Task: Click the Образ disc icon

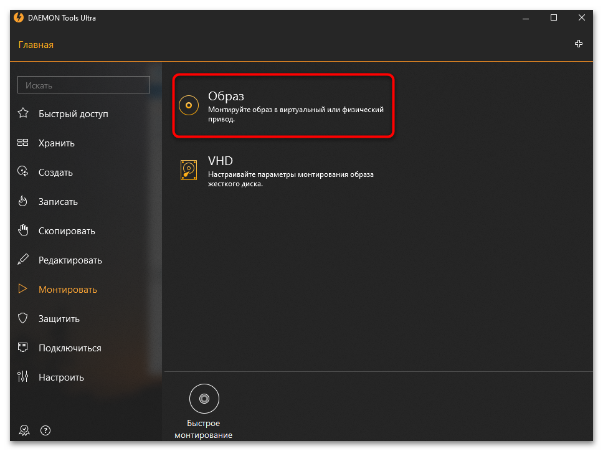Action: pos(188,105)
